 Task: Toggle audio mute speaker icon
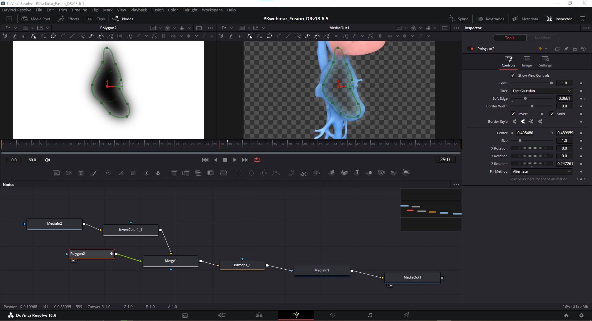(x=47, y=160)
